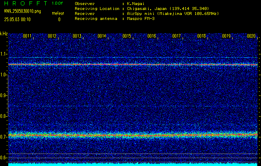Image resolution: width=261 pixels, height=166 pixels.
Task: Click the Observer name K.Nagai
Action: pyautogui.click(x=136, y=4)
